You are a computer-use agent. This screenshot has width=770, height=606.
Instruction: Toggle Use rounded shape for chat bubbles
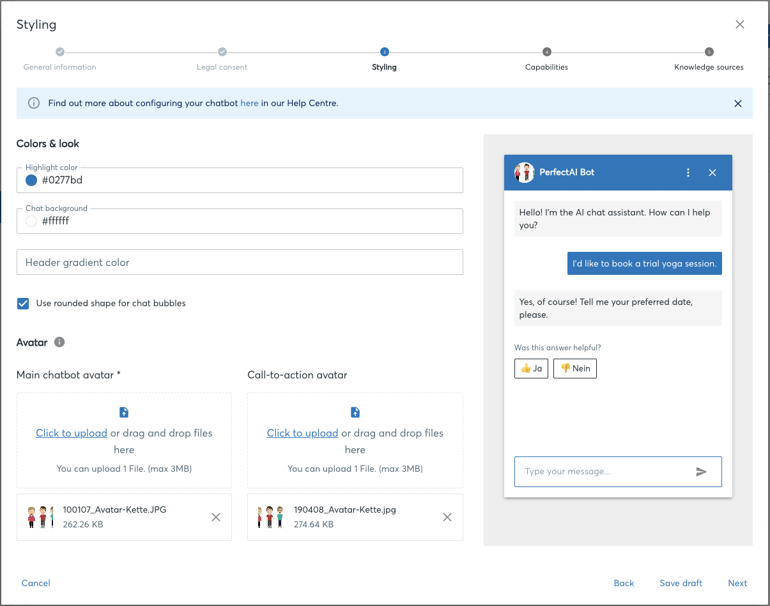[23, 304]
